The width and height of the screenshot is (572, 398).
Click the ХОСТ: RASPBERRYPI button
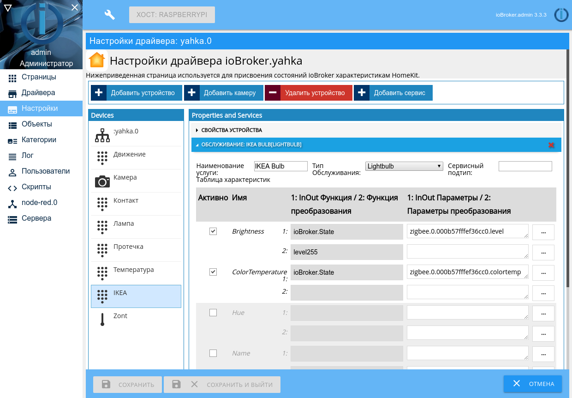click(x=172, y=15)
